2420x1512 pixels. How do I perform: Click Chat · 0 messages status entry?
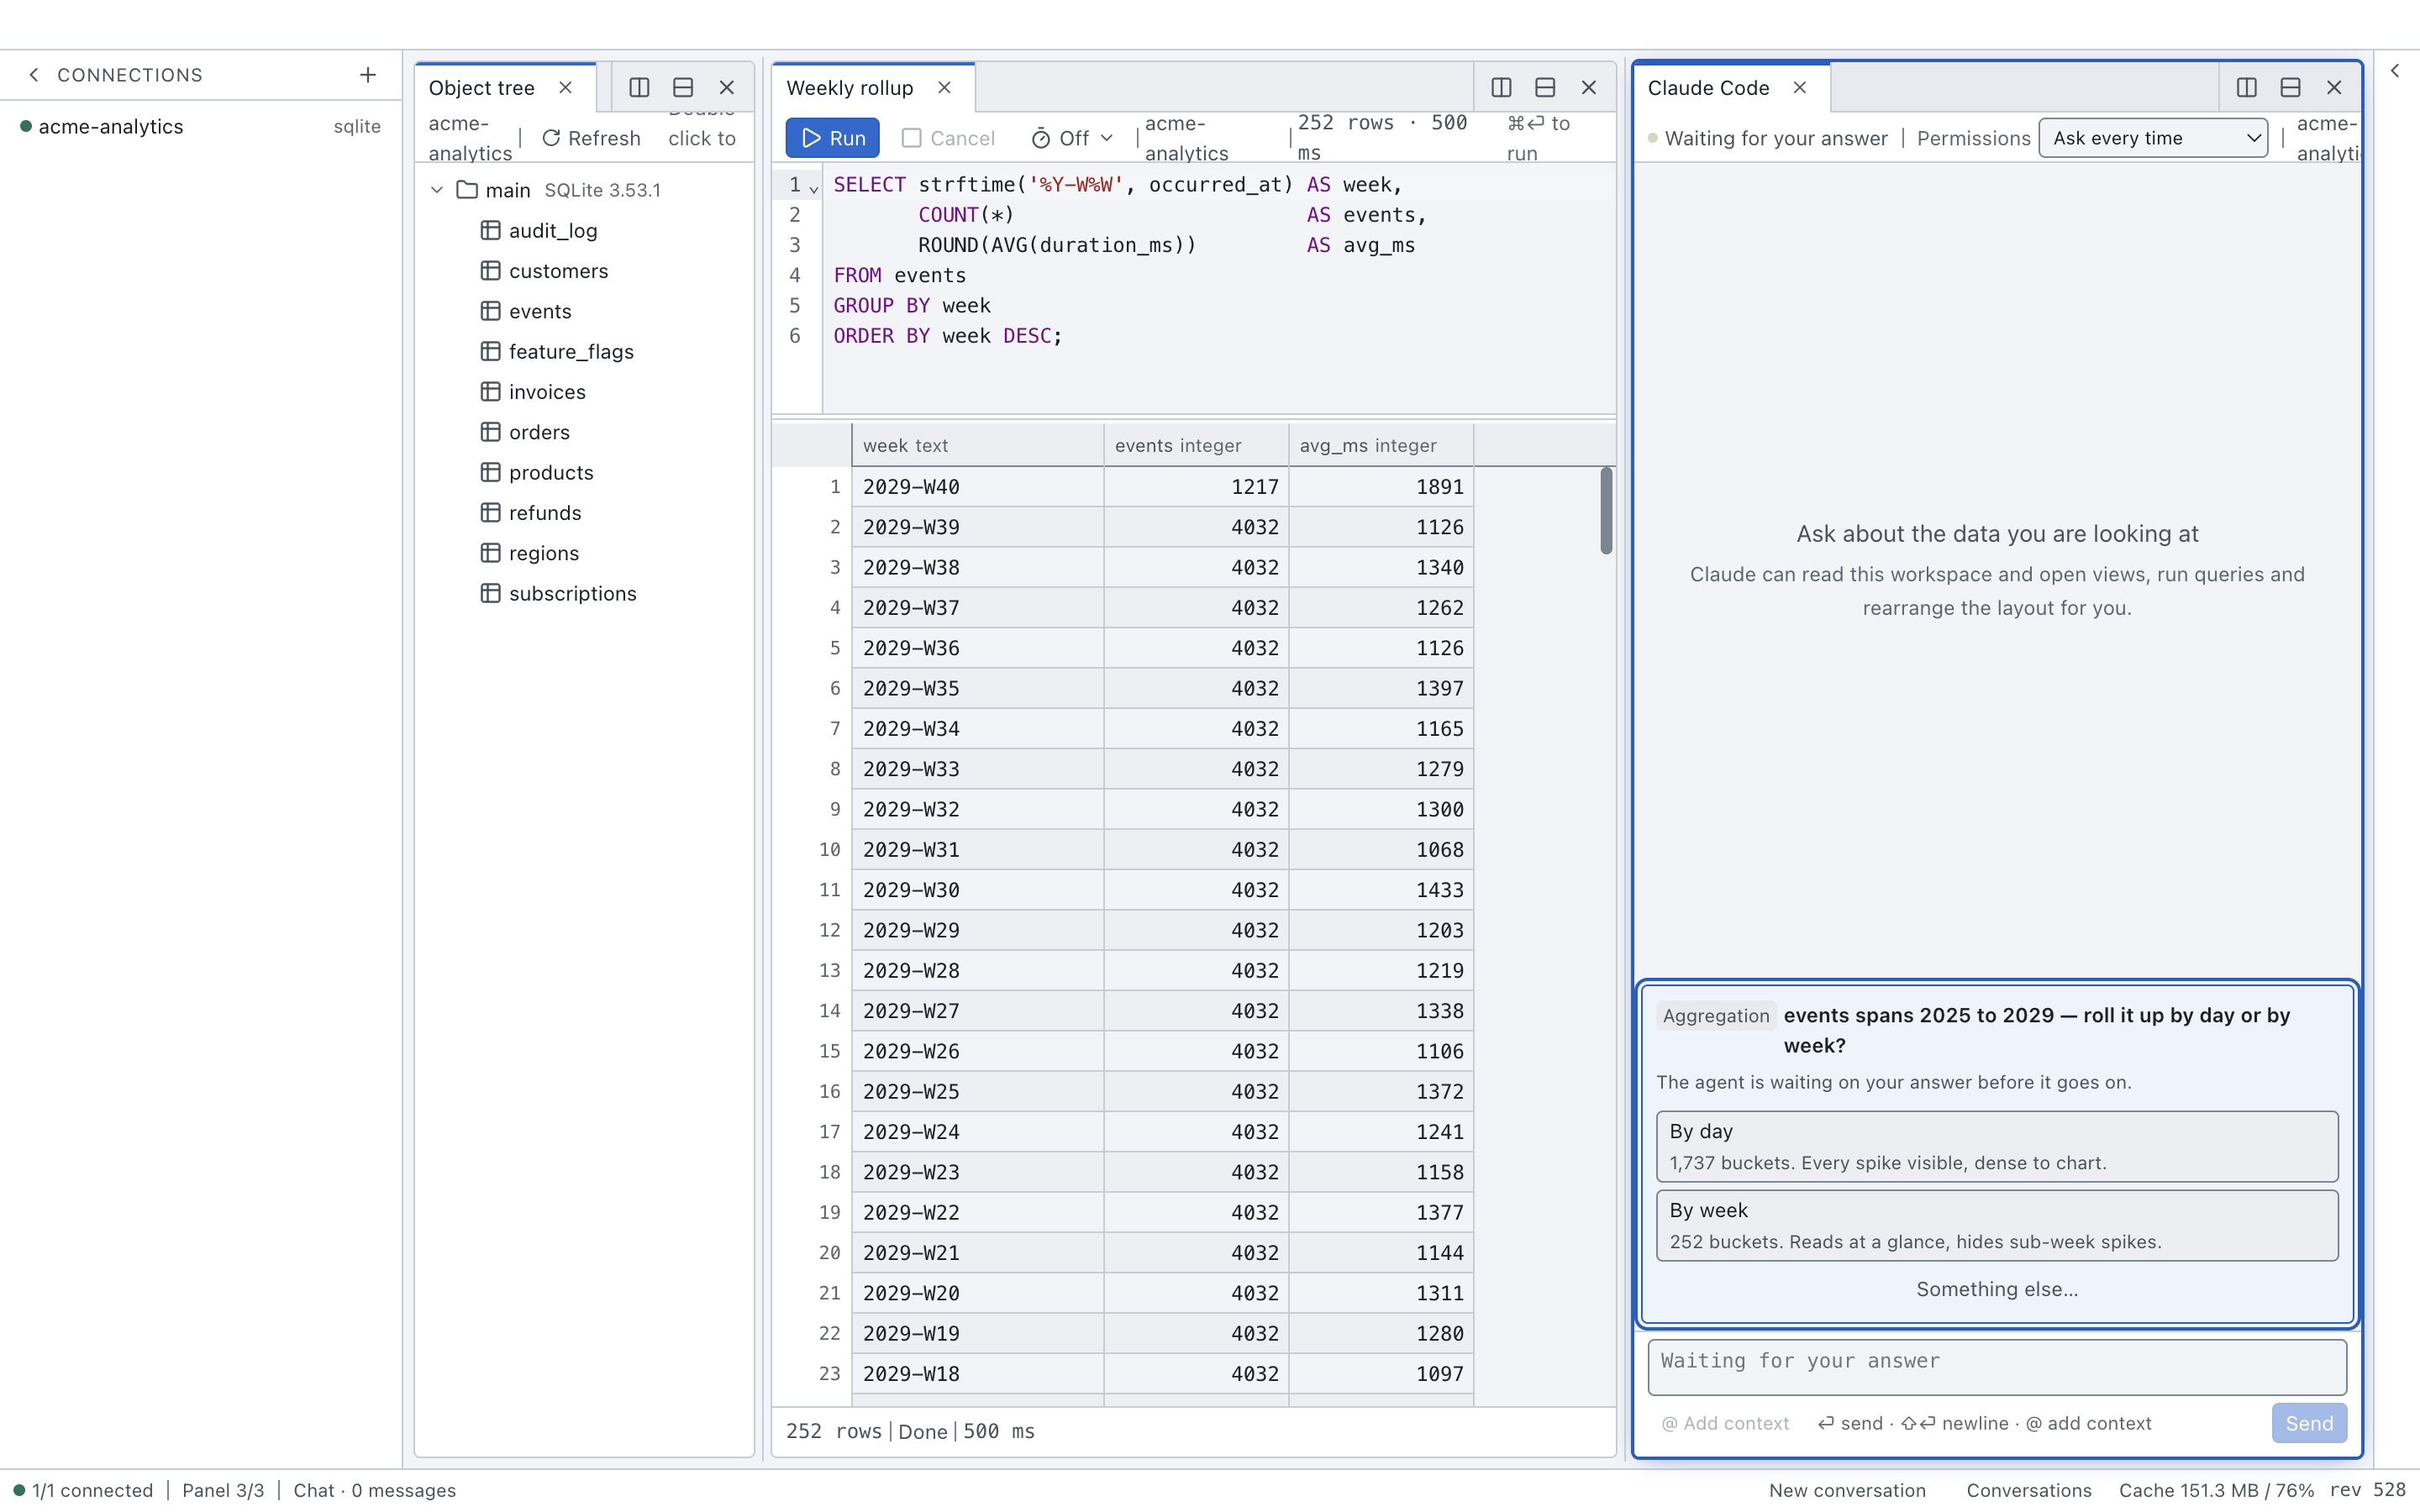pyautogui.click(x=374, y=1490)
